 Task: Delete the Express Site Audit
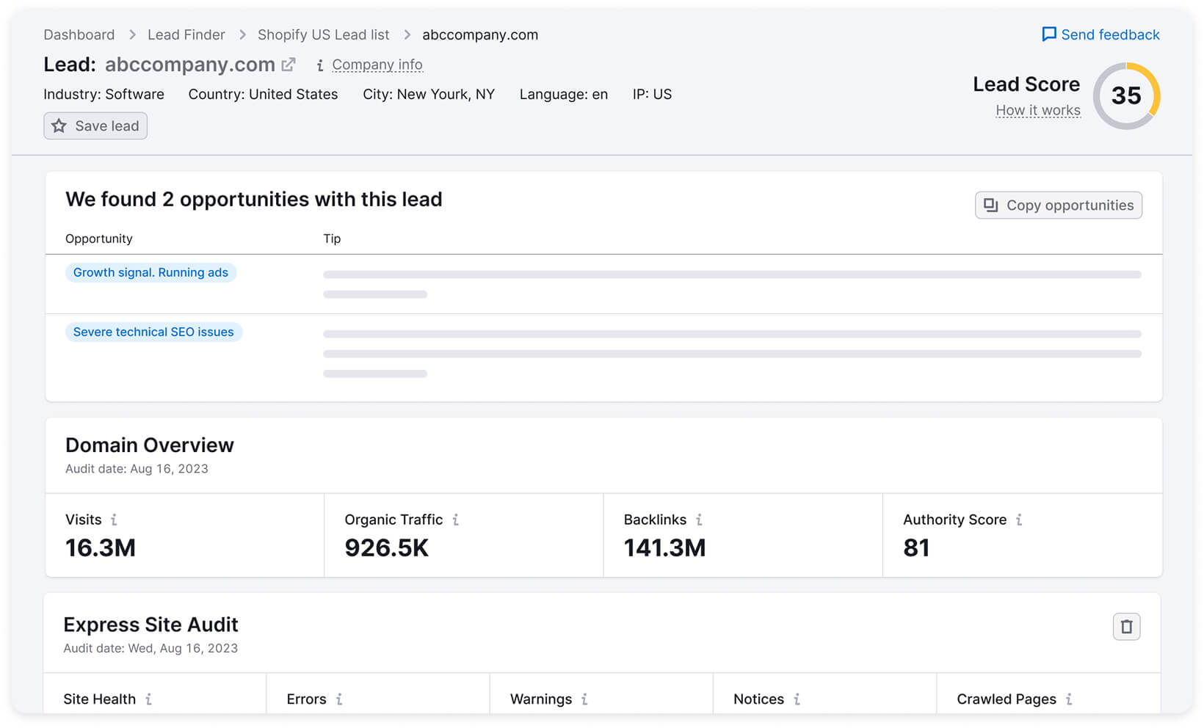tap(1126, 627)
